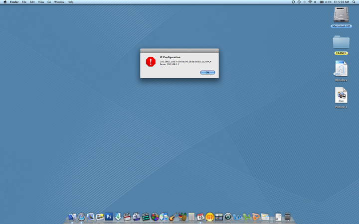Click the Time Machine menu bar icon
The height and width of the screenshot is (224, 359).
tap(299, 2)
